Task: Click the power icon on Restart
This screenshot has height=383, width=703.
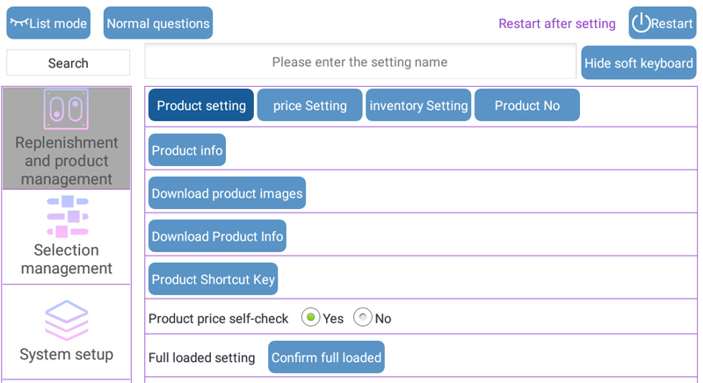Action: pos(641,23)
